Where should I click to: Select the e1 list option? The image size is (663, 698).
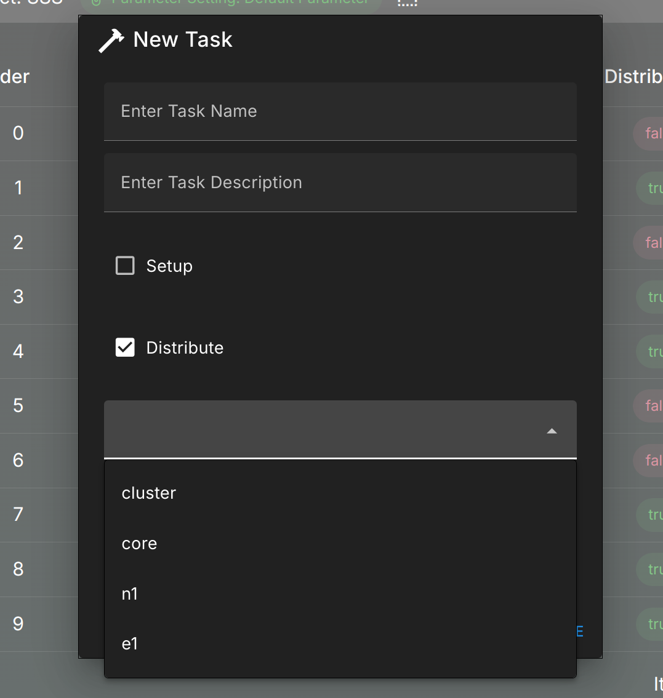click(340, 644)
